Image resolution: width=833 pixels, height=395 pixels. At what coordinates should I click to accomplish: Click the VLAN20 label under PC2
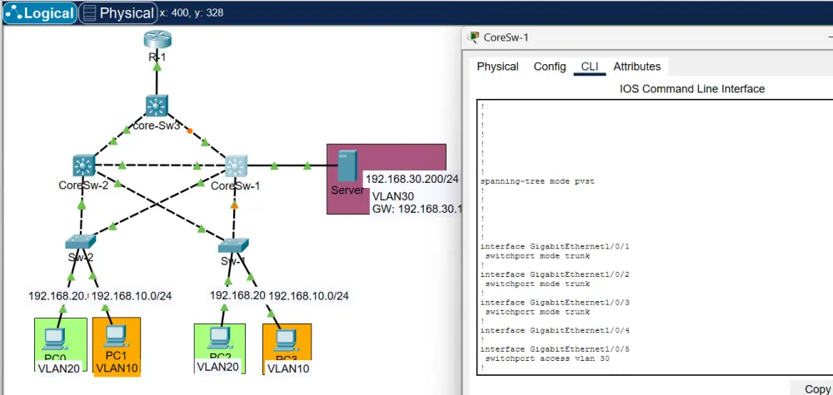click(x=218, y=366)
